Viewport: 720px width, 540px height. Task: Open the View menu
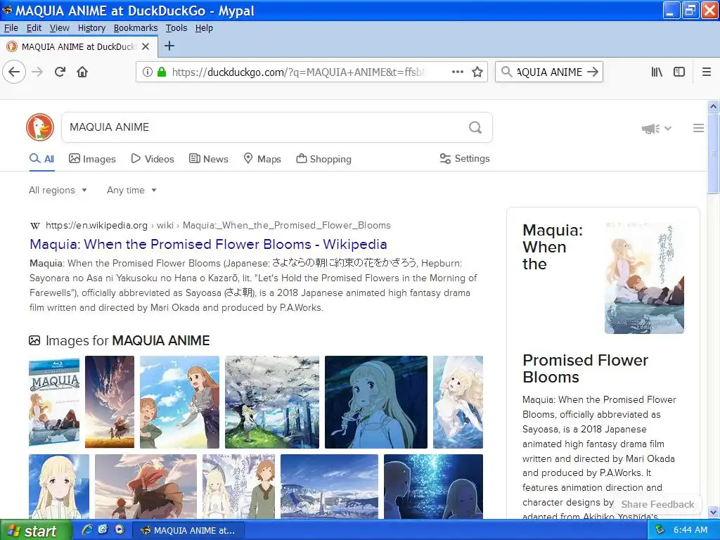60,28
